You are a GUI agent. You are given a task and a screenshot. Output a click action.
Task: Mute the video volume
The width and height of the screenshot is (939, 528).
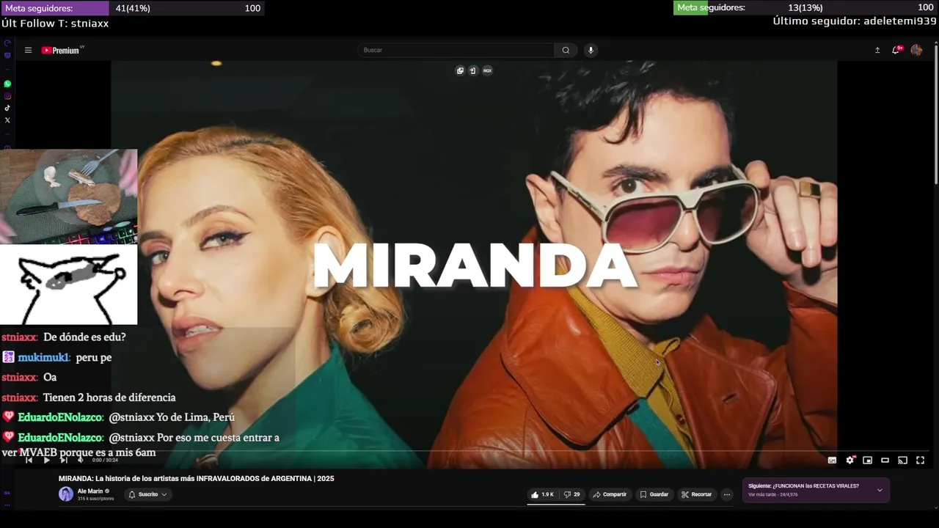pos(81,460)
